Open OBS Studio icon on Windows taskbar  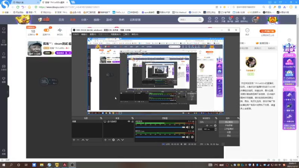(x=72, y=165)
